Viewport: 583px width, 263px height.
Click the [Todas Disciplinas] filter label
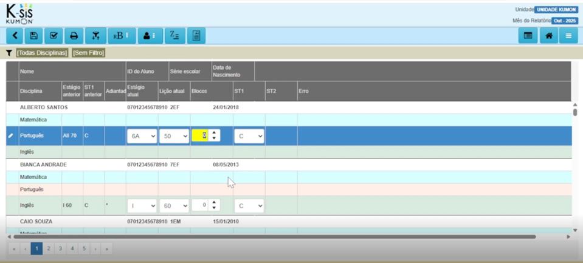tap(42, 53)
